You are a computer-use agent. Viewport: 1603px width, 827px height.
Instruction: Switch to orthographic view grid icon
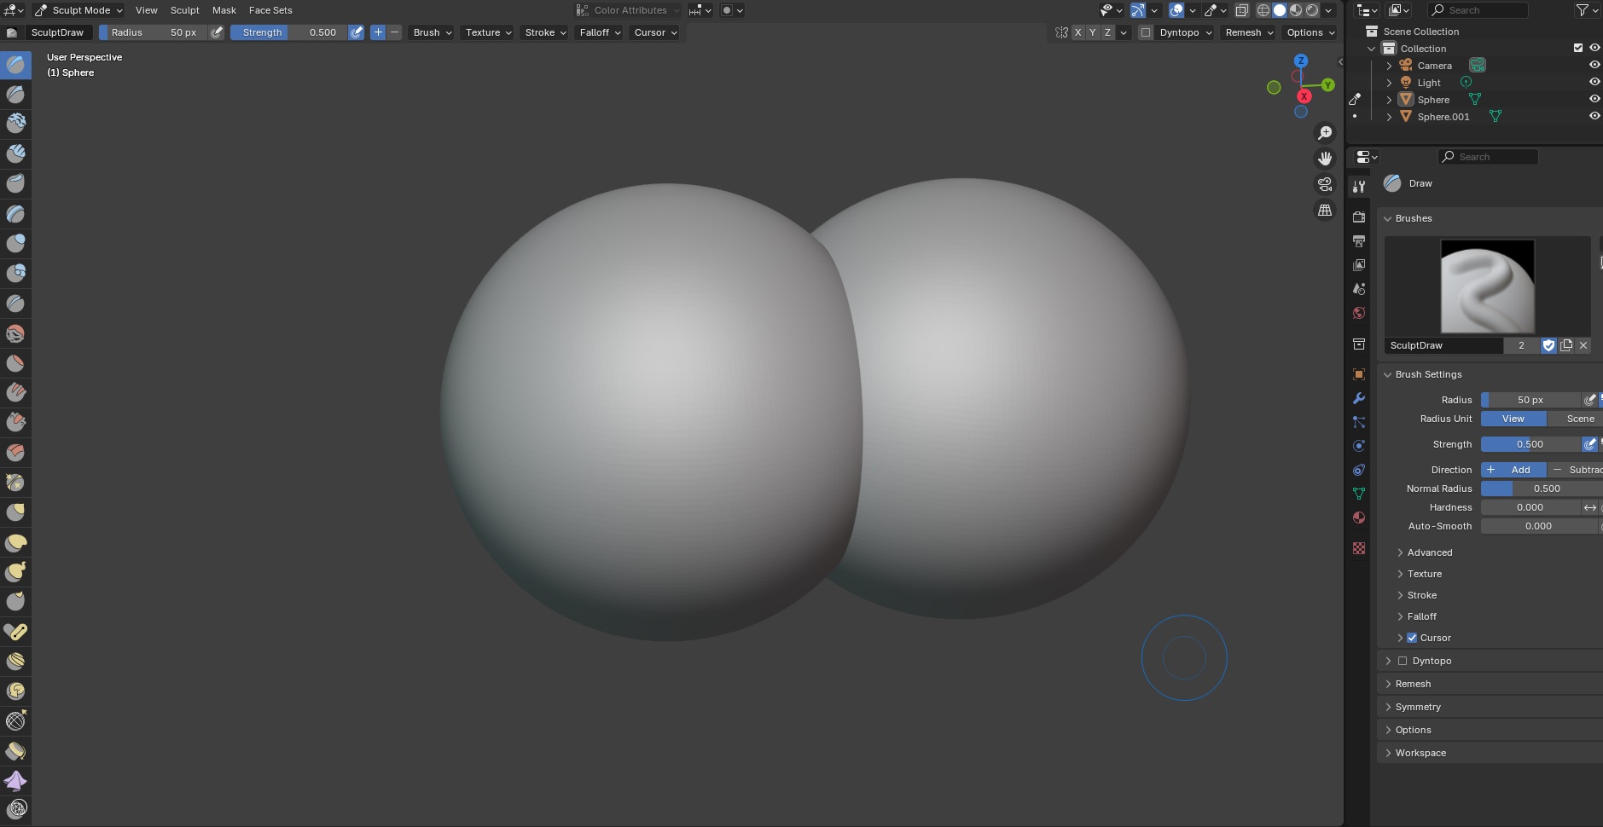(1325, 210)
